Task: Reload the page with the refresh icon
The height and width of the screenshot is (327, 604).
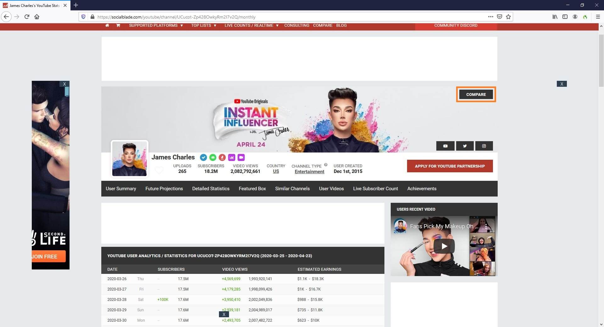Action: click(27, 17)
